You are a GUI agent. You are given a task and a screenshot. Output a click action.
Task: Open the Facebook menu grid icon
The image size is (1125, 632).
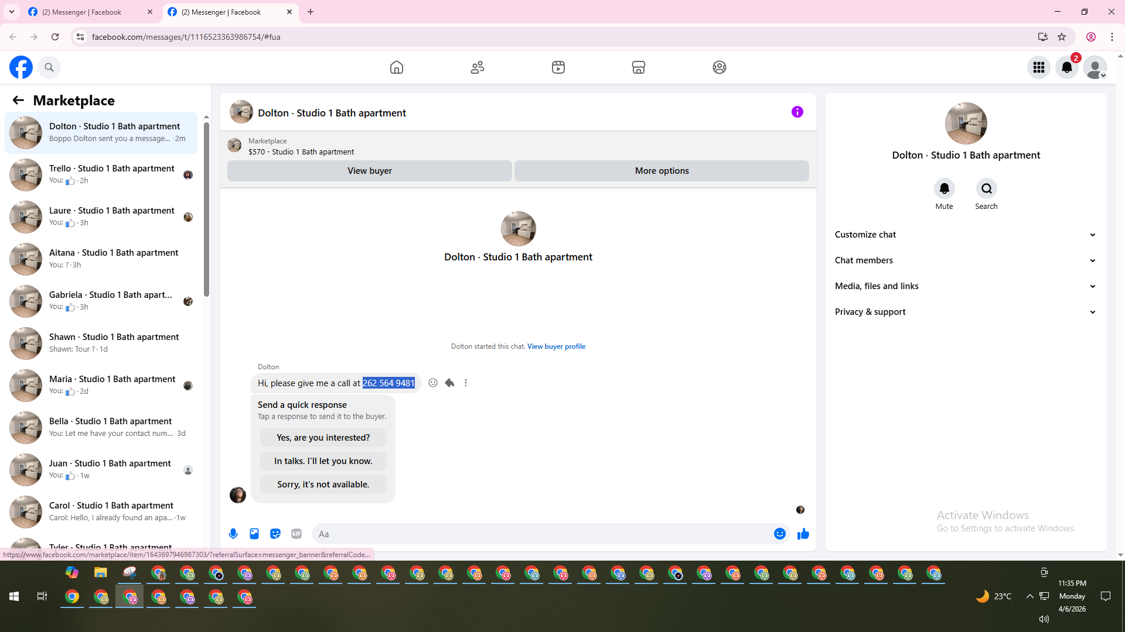coord(1039,67)
